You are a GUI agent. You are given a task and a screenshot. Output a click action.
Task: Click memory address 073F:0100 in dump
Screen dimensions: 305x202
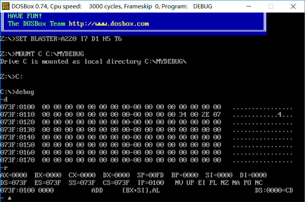pos(17,107)
